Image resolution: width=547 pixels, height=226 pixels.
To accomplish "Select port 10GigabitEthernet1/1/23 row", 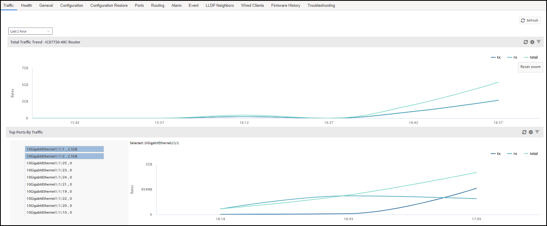I will click(49, 170).
